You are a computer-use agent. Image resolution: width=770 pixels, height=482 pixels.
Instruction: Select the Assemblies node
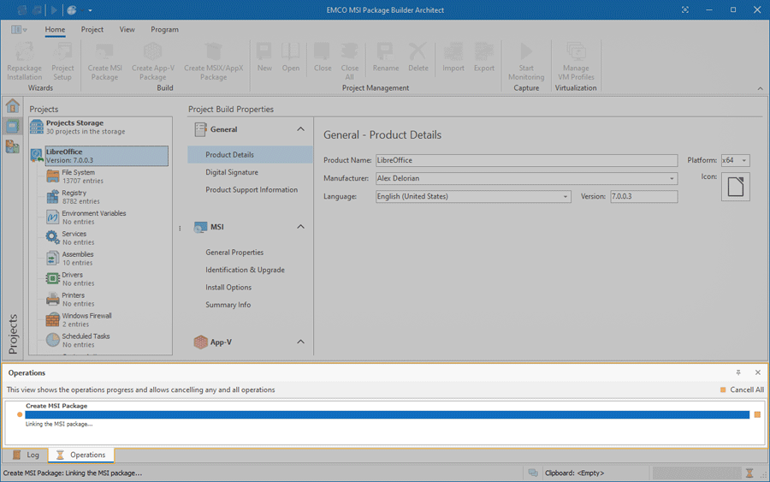tap(69, 259)
